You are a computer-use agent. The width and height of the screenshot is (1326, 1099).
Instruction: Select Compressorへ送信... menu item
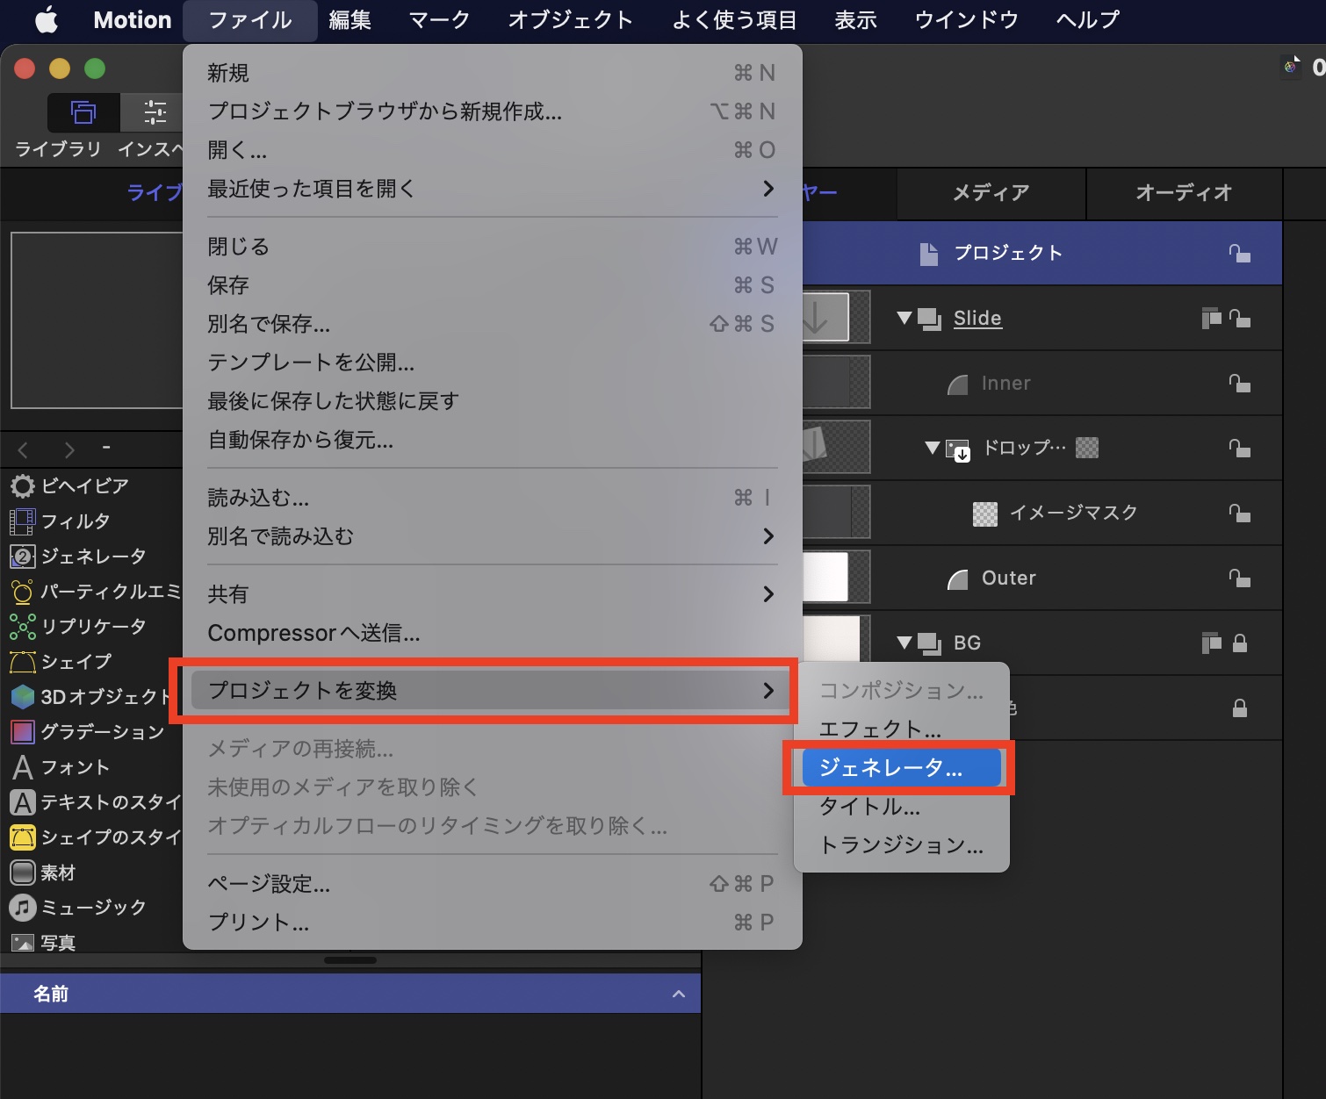492,633
